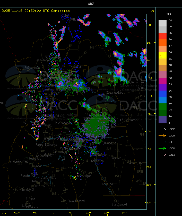Click the VBCT legend label
182x216 pixels.
pyautogui.click(x=172, y=142)
